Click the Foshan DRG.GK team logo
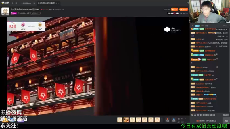230x129 pixels. pos(23,25)
